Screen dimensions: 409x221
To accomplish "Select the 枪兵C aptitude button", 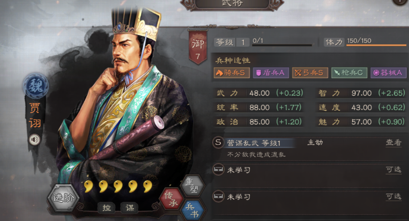I will coord(349,73).
